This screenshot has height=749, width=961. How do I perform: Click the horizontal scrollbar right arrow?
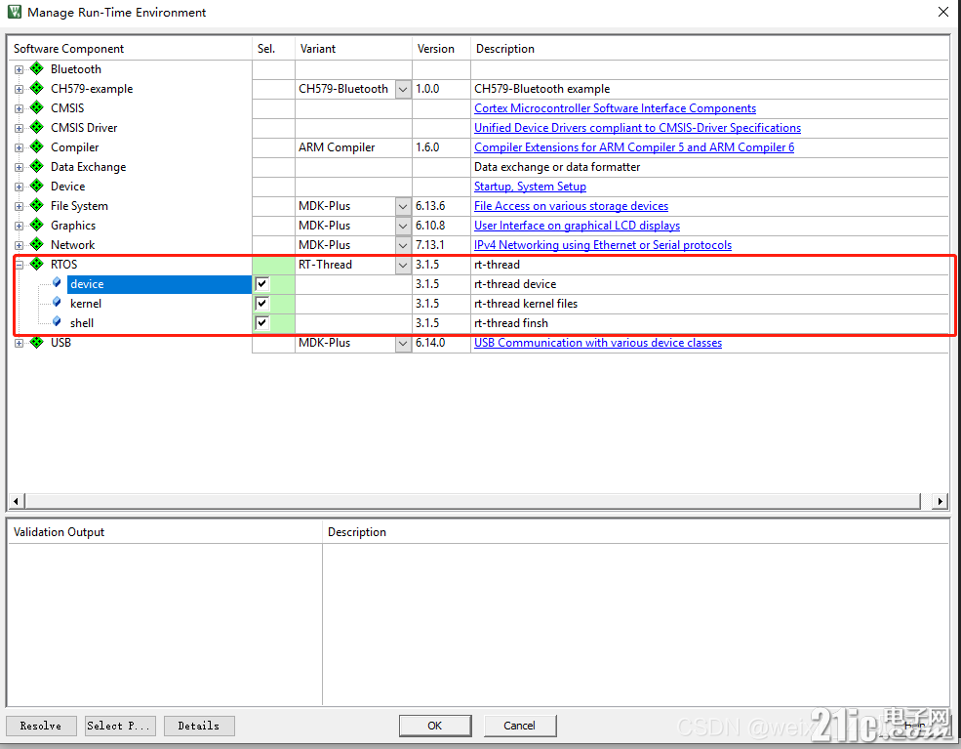(940, 501)
